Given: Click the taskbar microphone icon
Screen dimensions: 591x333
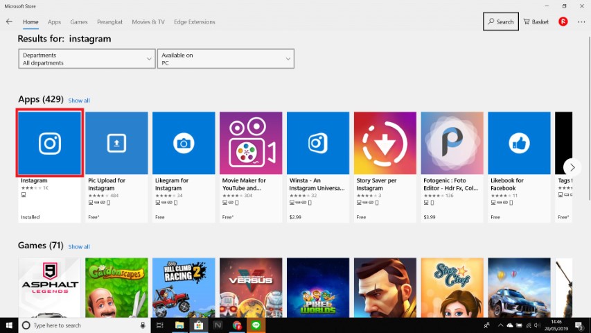Looking at the screenshot, I should pos(143,325).
